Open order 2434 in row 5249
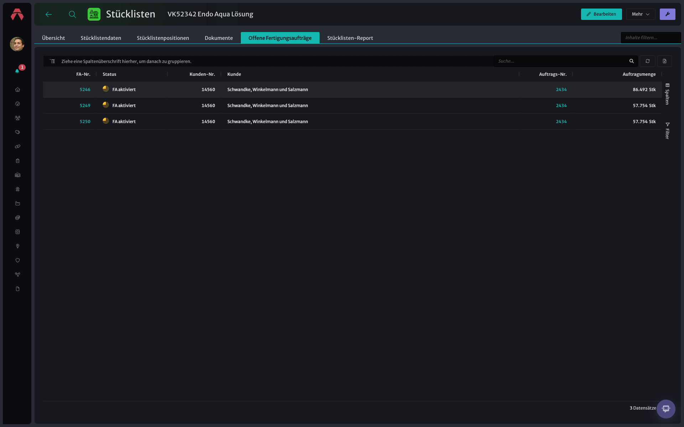The image size is (684, 427). [x=561, y=105]
